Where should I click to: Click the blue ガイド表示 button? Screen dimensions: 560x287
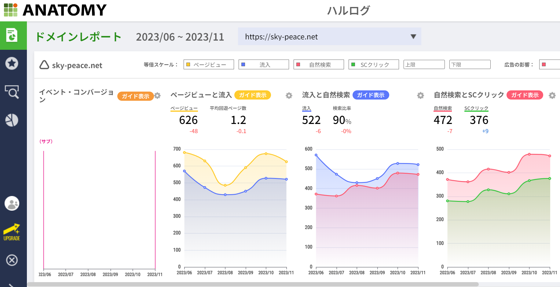[371, 95]
